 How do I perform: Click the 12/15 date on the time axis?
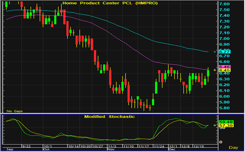pos(198,146)
